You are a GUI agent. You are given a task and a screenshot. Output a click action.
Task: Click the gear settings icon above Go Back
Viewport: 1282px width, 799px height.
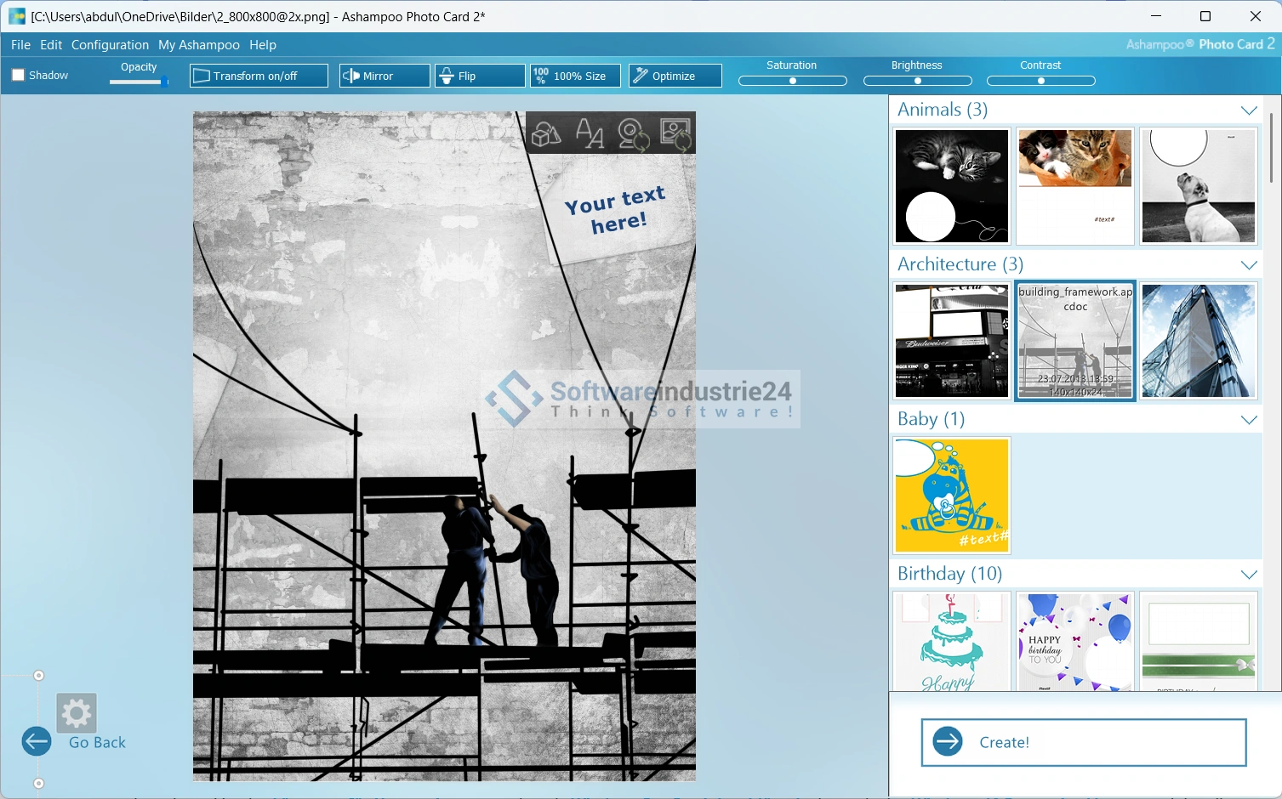(x=77, y=712)
